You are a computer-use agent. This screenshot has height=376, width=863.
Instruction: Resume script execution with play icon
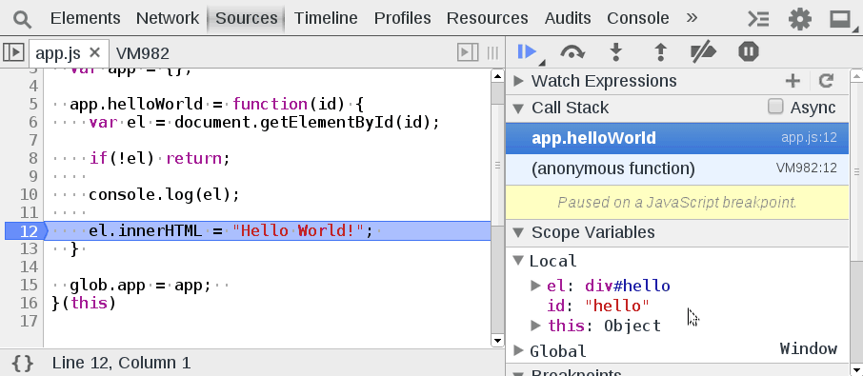(528, 51)
